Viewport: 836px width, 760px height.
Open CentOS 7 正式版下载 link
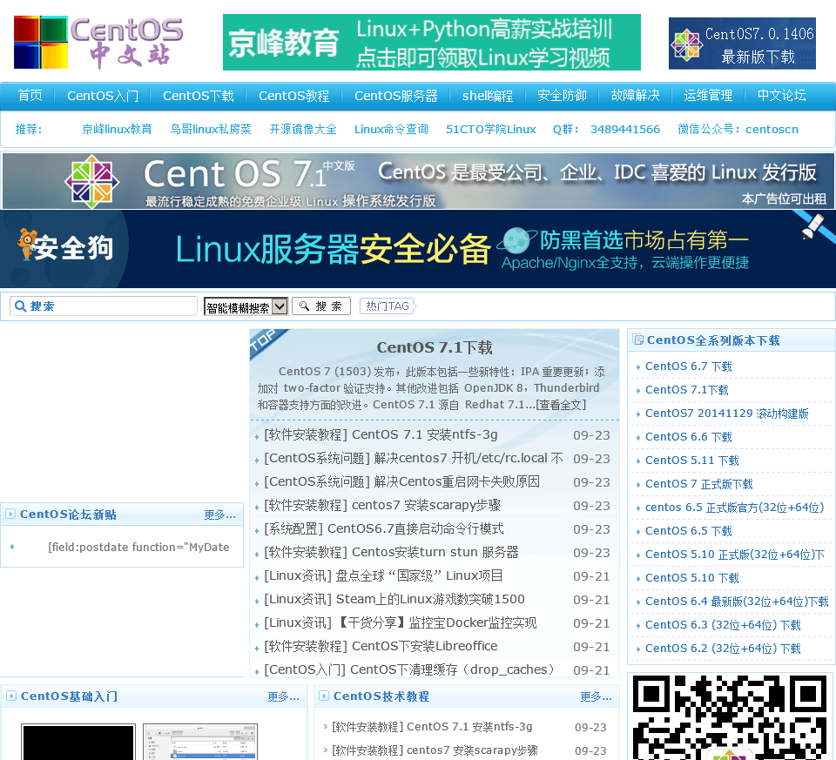[x=699, y=483]
